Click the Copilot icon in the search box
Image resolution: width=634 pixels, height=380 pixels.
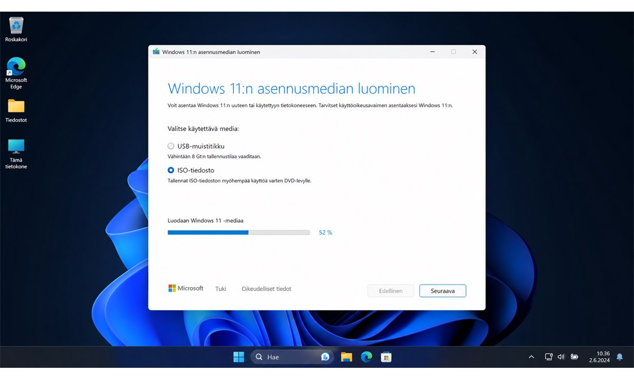point(325,357)
